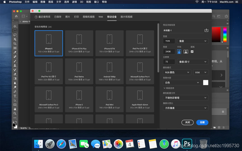Select the Type tool
Screen dimensions: 242x151
pyautogui.click(x=15, y=96)
